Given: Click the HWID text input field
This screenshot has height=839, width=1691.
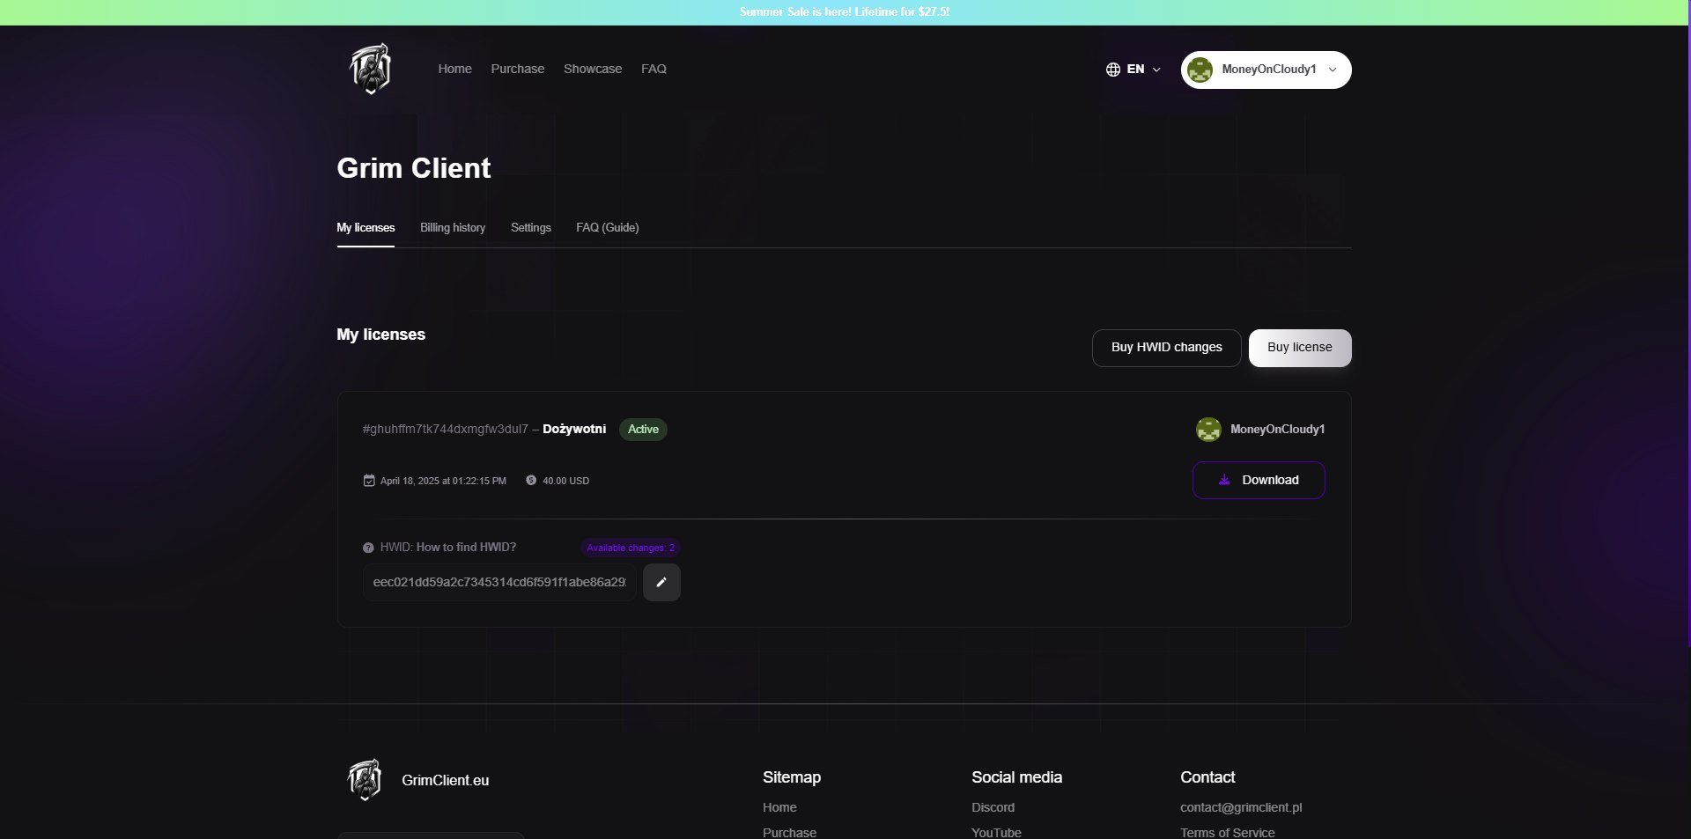Looking at the screenshot, I should [499, 583].
